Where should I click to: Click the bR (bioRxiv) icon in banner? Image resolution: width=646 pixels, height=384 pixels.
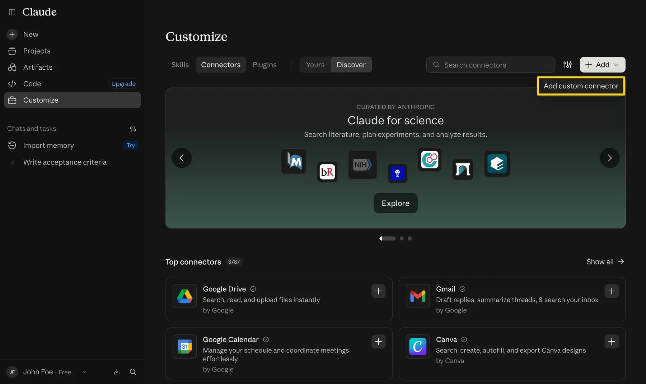(x=327, y=172)
